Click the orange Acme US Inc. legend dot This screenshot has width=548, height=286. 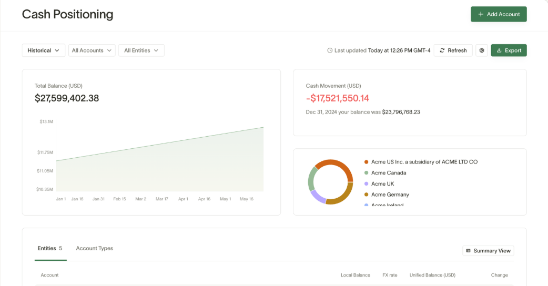click(x=366, y=162)
